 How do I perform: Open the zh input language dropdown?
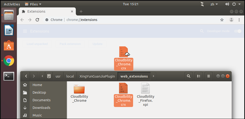(x=214, y=4)
